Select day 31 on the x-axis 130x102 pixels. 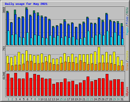coord(122,99)
